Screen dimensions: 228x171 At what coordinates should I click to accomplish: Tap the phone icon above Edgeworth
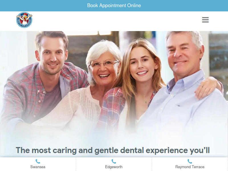(114, 161)
